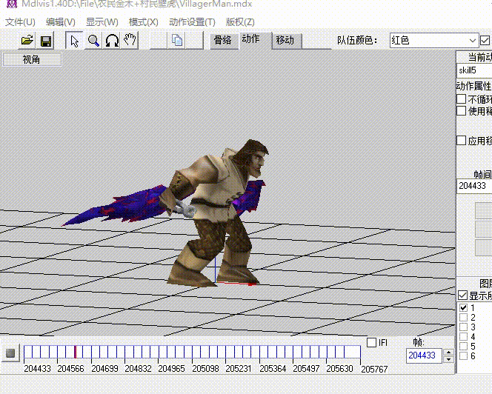Image resolution: width=492 pixels, height=394 pixels.
Task: Check layer 2 checkbox
Action: tap(463, 317)
